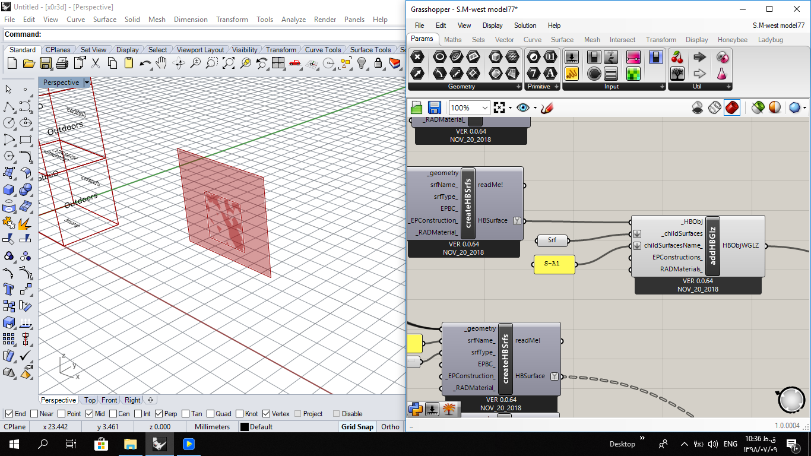Open the Analyze menu in Rhino
This screenshot has width=811, height=456.
(293, 20)
